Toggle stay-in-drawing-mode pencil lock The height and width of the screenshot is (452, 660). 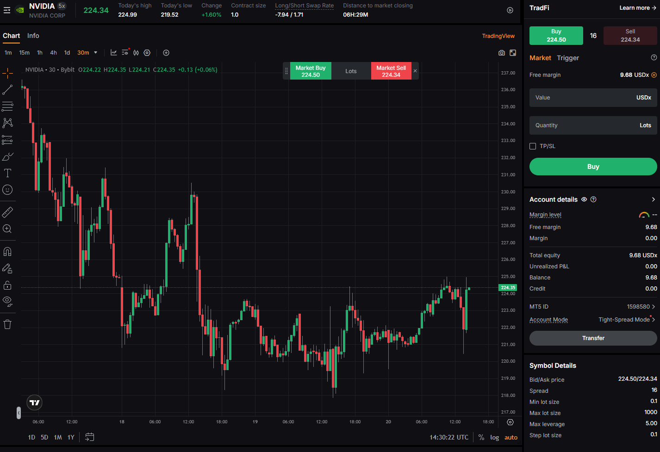click(7, 268)
